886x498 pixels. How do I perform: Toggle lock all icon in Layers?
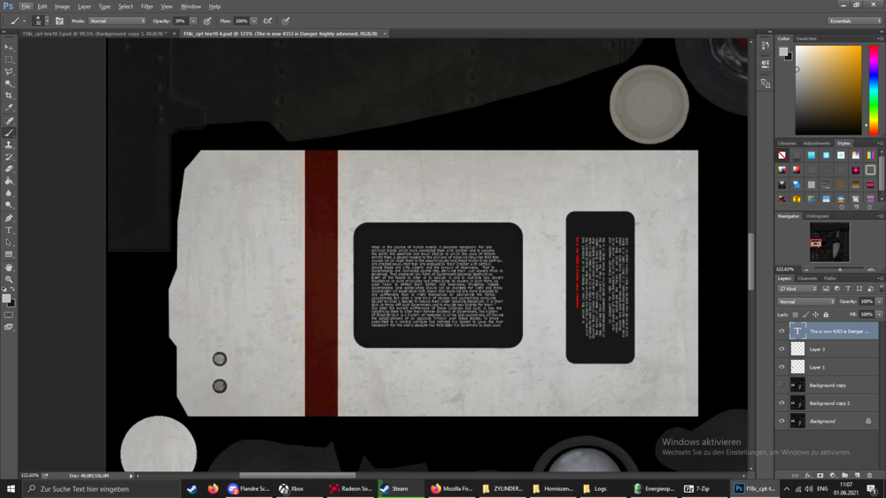[826, 315]
